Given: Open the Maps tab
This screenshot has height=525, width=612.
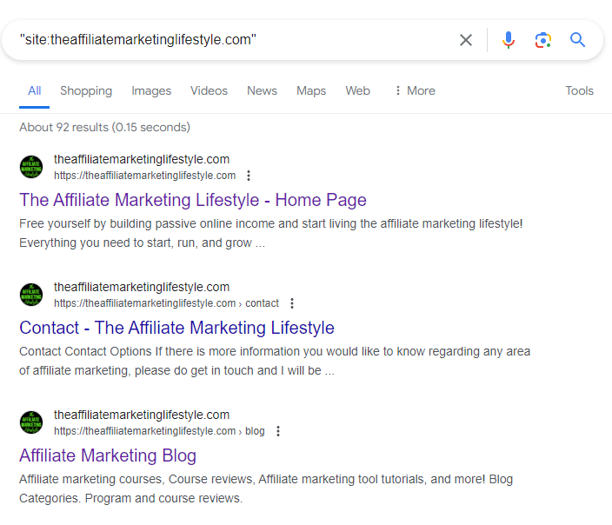Looking at the screenshot, I should click(x=311, y=90).
